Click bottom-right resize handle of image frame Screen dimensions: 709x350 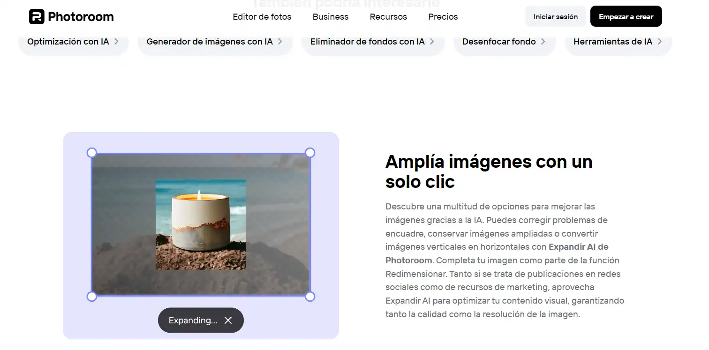pyautogui.click(x=310, y=297)
